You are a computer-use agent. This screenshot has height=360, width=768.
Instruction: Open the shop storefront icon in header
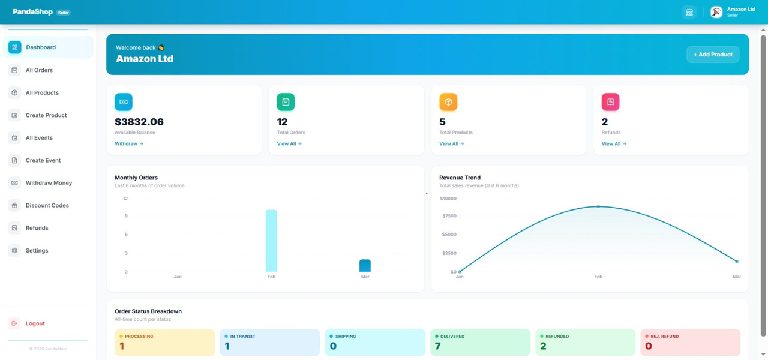click(x=689, y=12)
